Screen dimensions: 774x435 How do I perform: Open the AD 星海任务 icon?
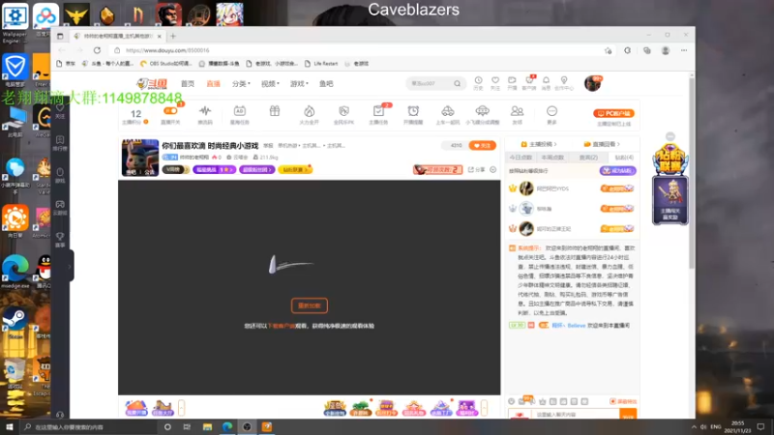pyautogui.click(x=239, y=114)
